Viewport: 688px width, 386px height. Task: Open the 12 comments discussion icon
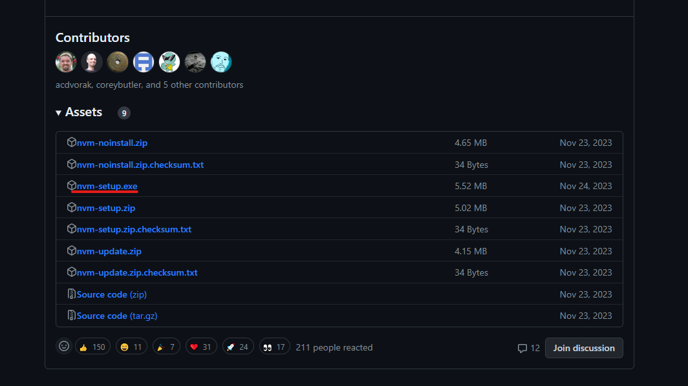click(x=522, y=349)
